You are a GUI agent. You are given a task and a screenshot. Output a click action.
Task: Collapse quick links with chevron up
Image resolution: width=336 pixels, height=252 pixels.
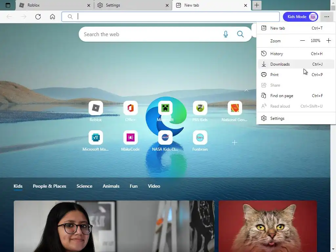(x=246, y=91)
